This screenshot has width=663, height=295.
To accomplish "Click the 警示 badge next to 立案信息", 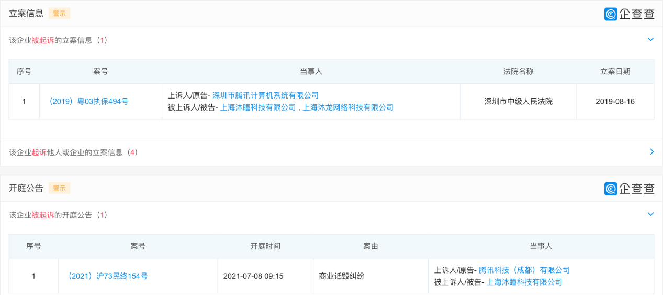I will 59,14.
